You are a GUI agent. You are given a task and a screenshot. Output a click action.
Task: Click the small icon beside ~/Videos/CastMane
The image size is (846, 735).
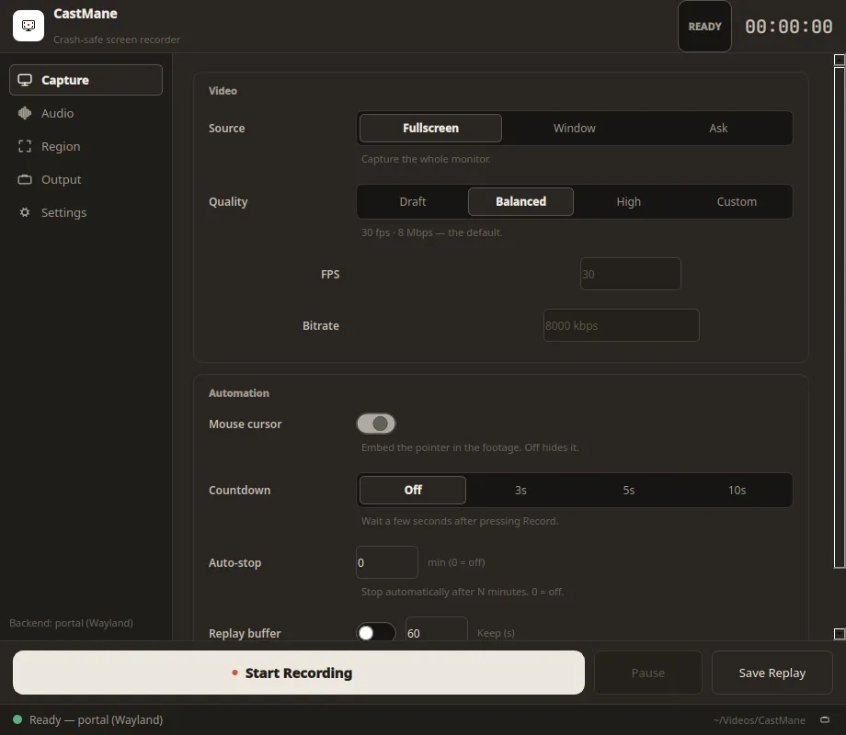pos(825,720)
